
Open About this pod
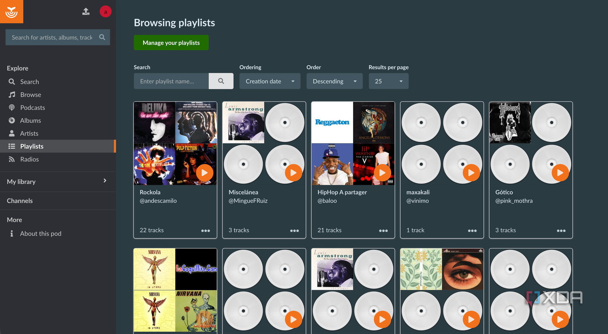pos(58,234)
